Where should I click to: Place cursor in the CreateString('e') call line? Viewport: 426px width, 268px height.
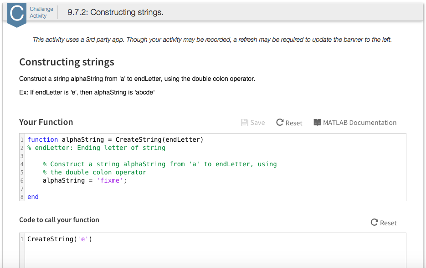point(60,239)
